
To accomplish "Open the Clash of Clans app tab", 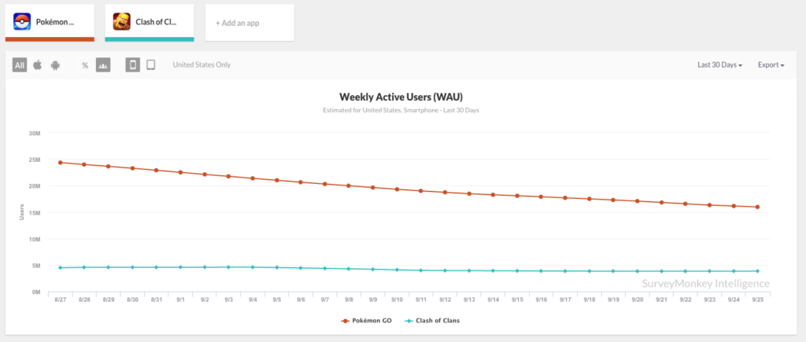I will click(150, 23).
